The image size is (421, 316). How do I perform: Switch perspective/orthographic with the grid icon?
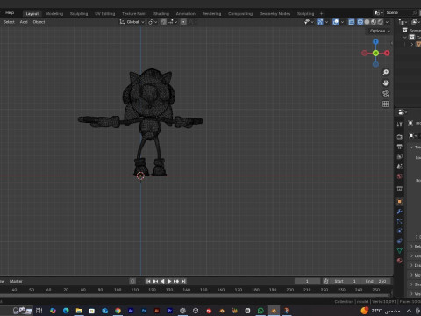(386, 104)
